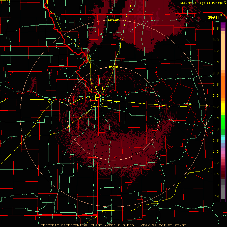Click the 2.6 value on the color scale
Viewport: 227px width, 227px height.
[216, 129]
